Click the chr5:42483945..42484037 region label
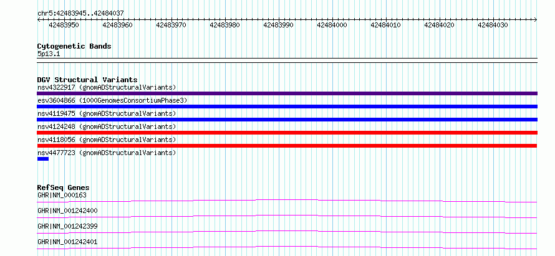This screenshot has width=555, height=256. point(80,14)
